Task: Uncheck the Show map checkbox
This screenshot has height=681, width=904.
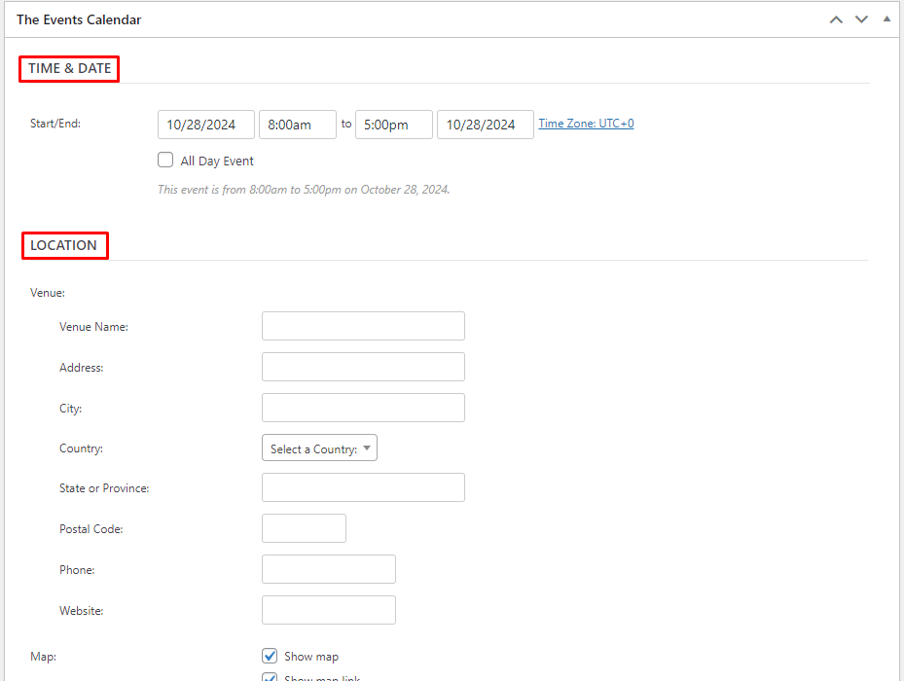Action: [270, 656]
